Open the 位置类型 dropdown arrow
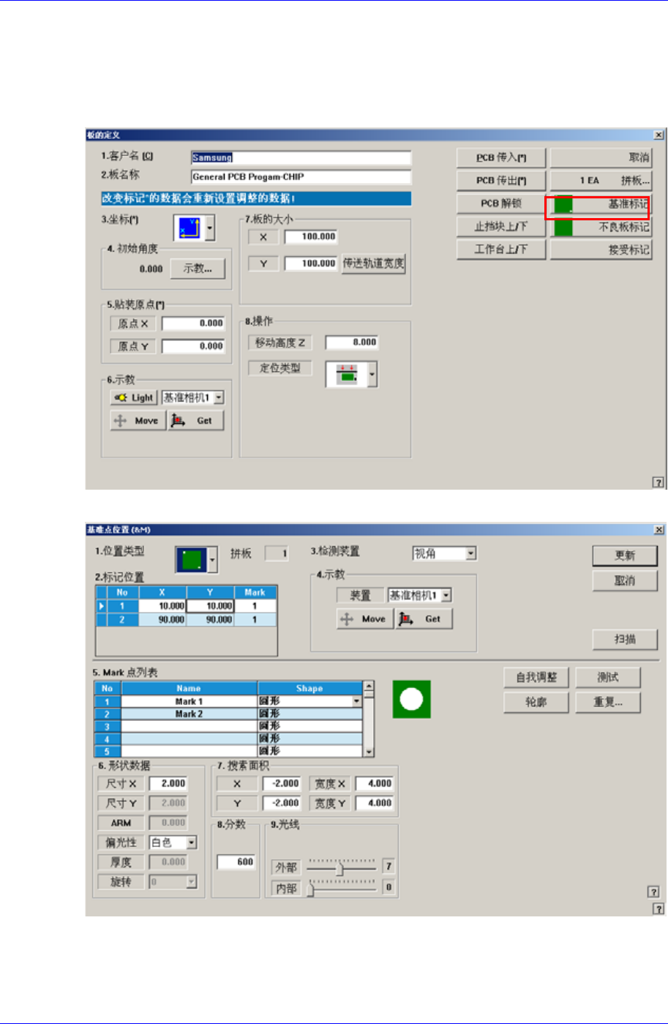The height and width of the screenshot is (1024, 668). (213, 561)
